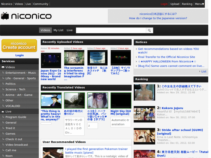Open Japan Expo Centre 2012 video thumbnail

tap(51, 61)
